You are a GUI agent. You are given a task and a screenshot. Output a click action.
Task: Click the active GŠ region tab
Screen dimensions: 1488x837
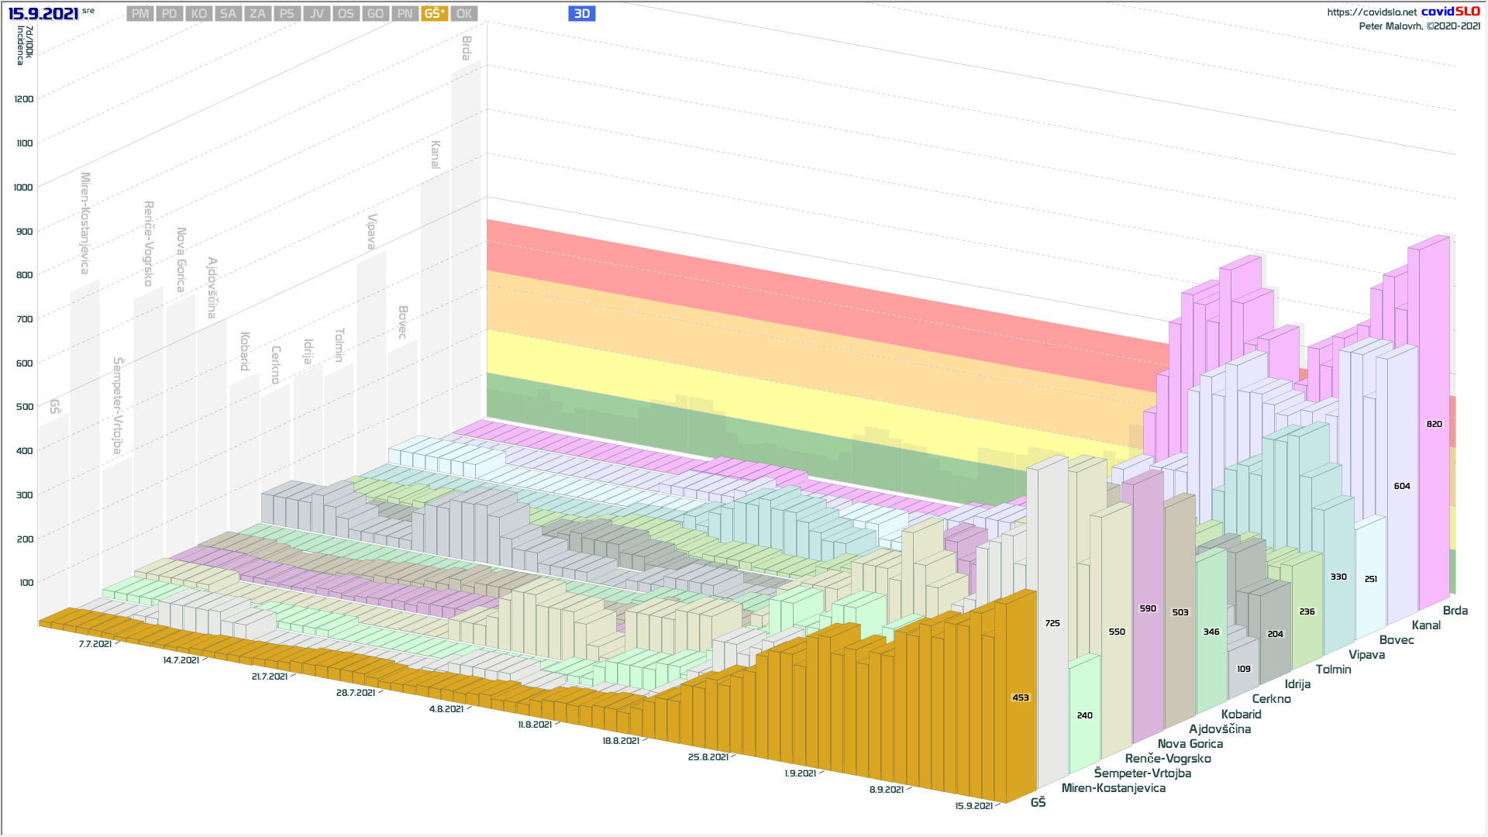434,13
